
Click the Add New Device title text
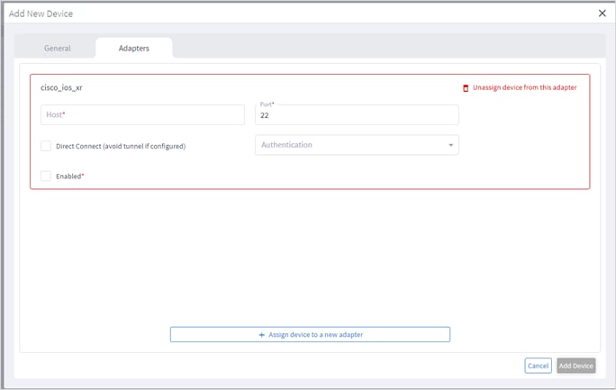click(x=41, y=14)
